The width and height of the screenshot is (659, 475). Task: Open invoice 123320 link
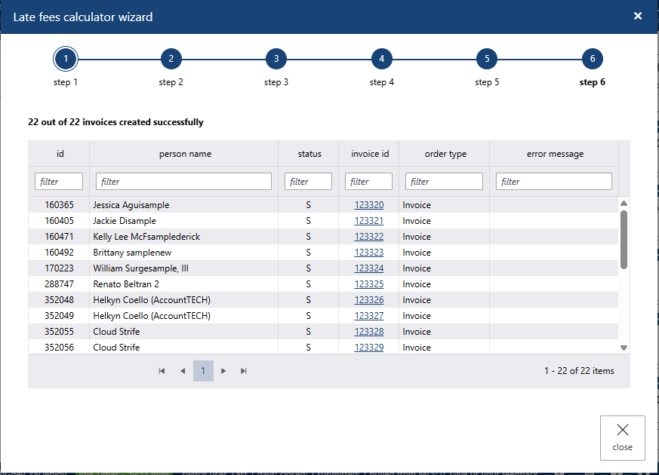tap(369, 205)
